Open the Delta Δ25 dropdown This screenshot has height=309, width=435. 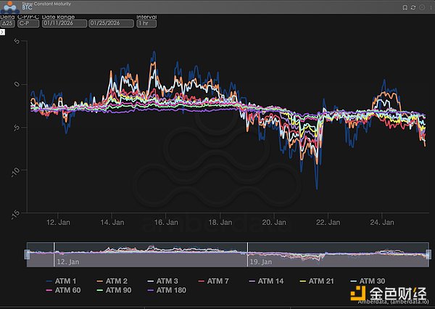pos(7,23)
